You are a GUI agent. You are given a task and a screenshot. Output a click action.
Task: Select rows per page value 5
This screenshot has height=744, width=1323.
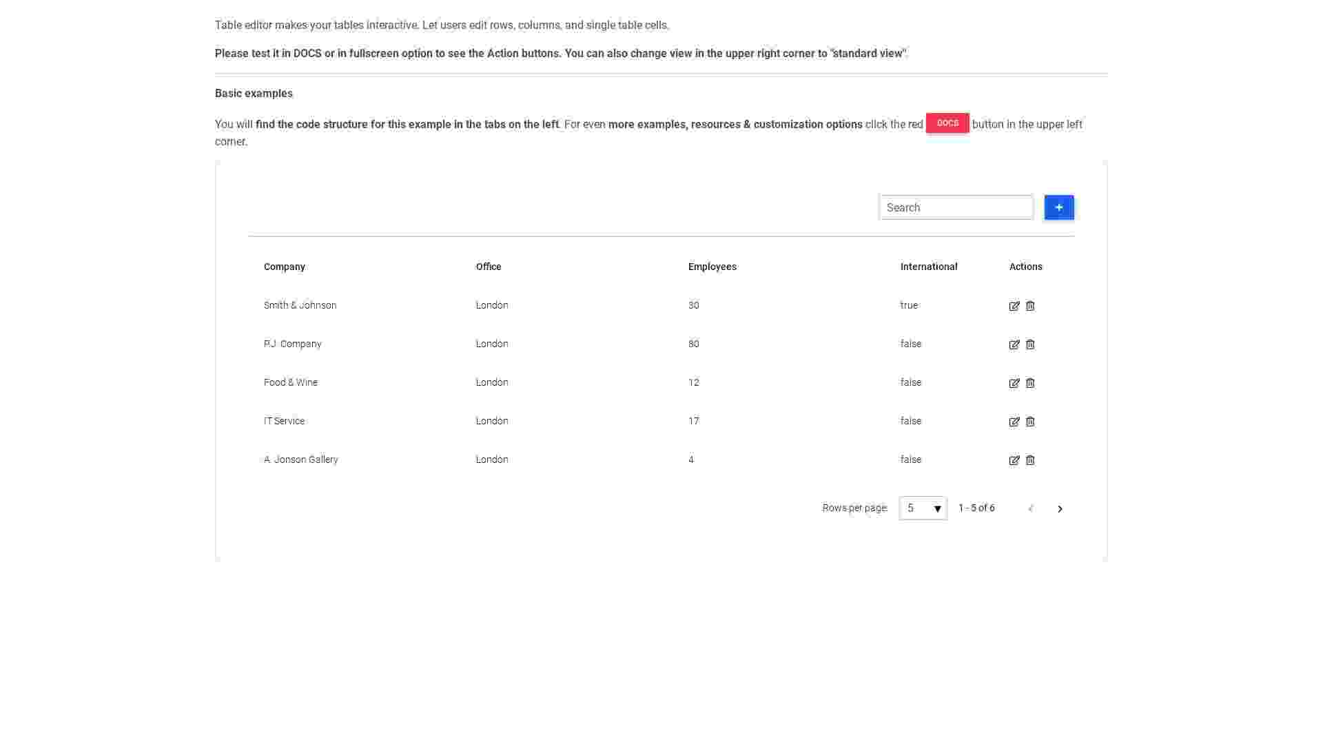click(x=922, y=508)
